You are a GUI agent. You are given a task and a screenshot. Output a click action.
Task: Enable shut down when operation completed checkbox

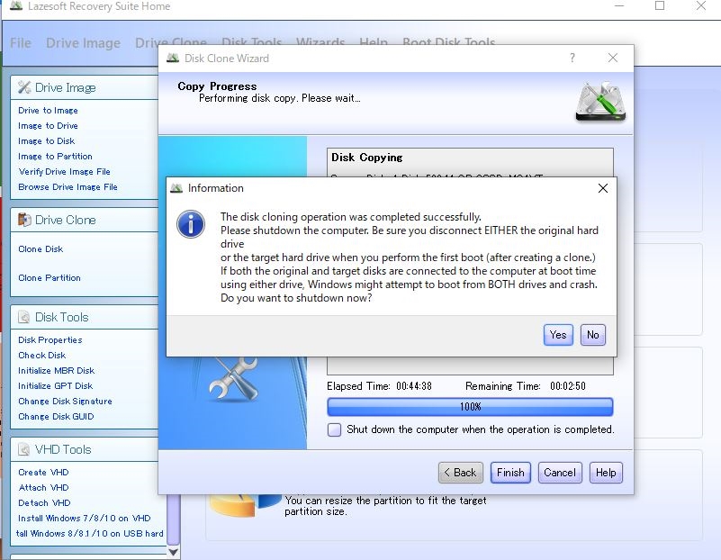pyautogui.click(x=334, y=429)
